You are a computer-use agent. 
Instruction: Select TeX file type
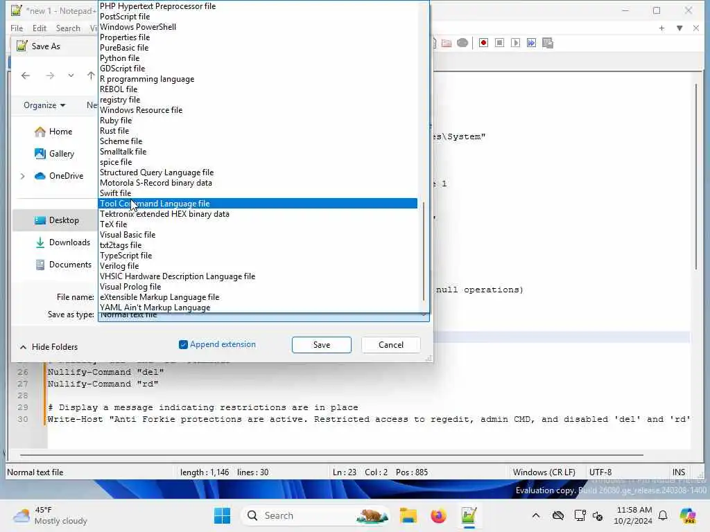click(258, 225)
